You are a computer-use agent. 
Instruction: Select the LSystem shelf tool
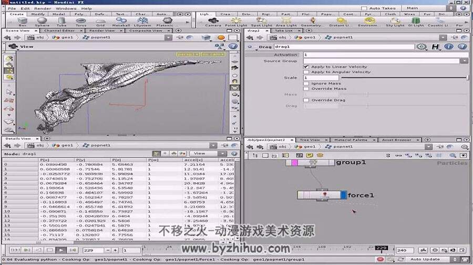(x=142, y=21)
